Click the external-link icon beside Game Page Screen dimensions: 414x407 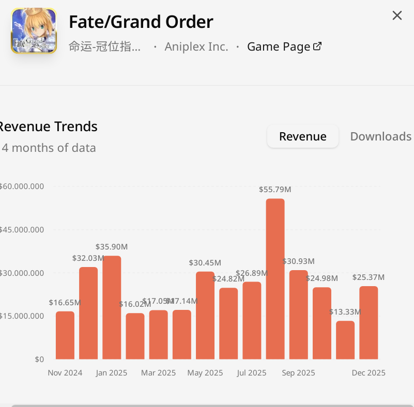(317, 46)
